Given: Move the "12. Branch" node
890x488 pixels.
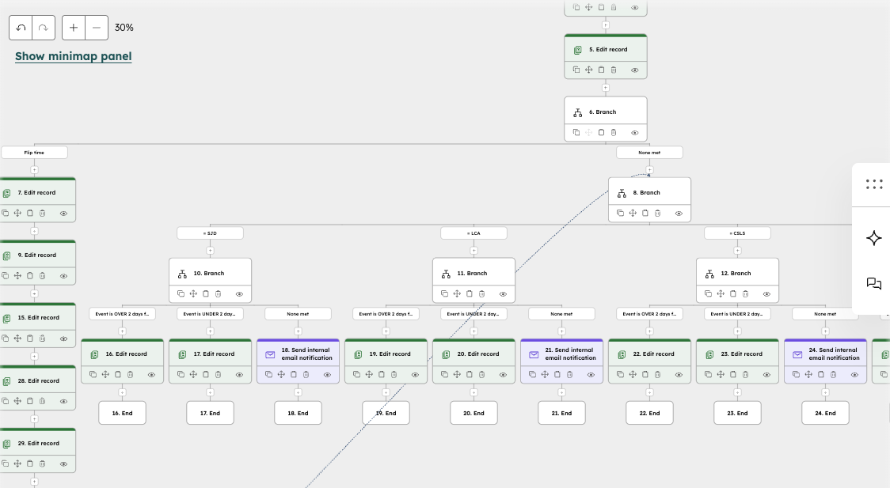Looking at the screenshot, I should click(x=721, y=293).
